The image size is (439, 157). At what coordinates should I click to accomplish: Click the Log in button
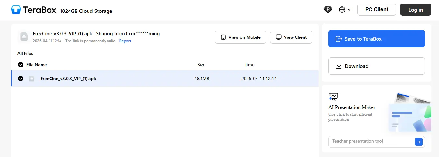click(x=416, y=10)
